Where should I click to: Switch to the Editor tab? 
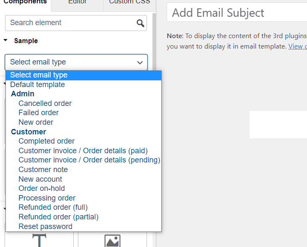(x=77, y=2)
